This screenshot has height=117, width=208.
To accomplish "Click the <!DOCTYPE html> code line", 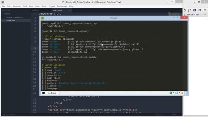I will pyautogui.click(x=50, y=14).
